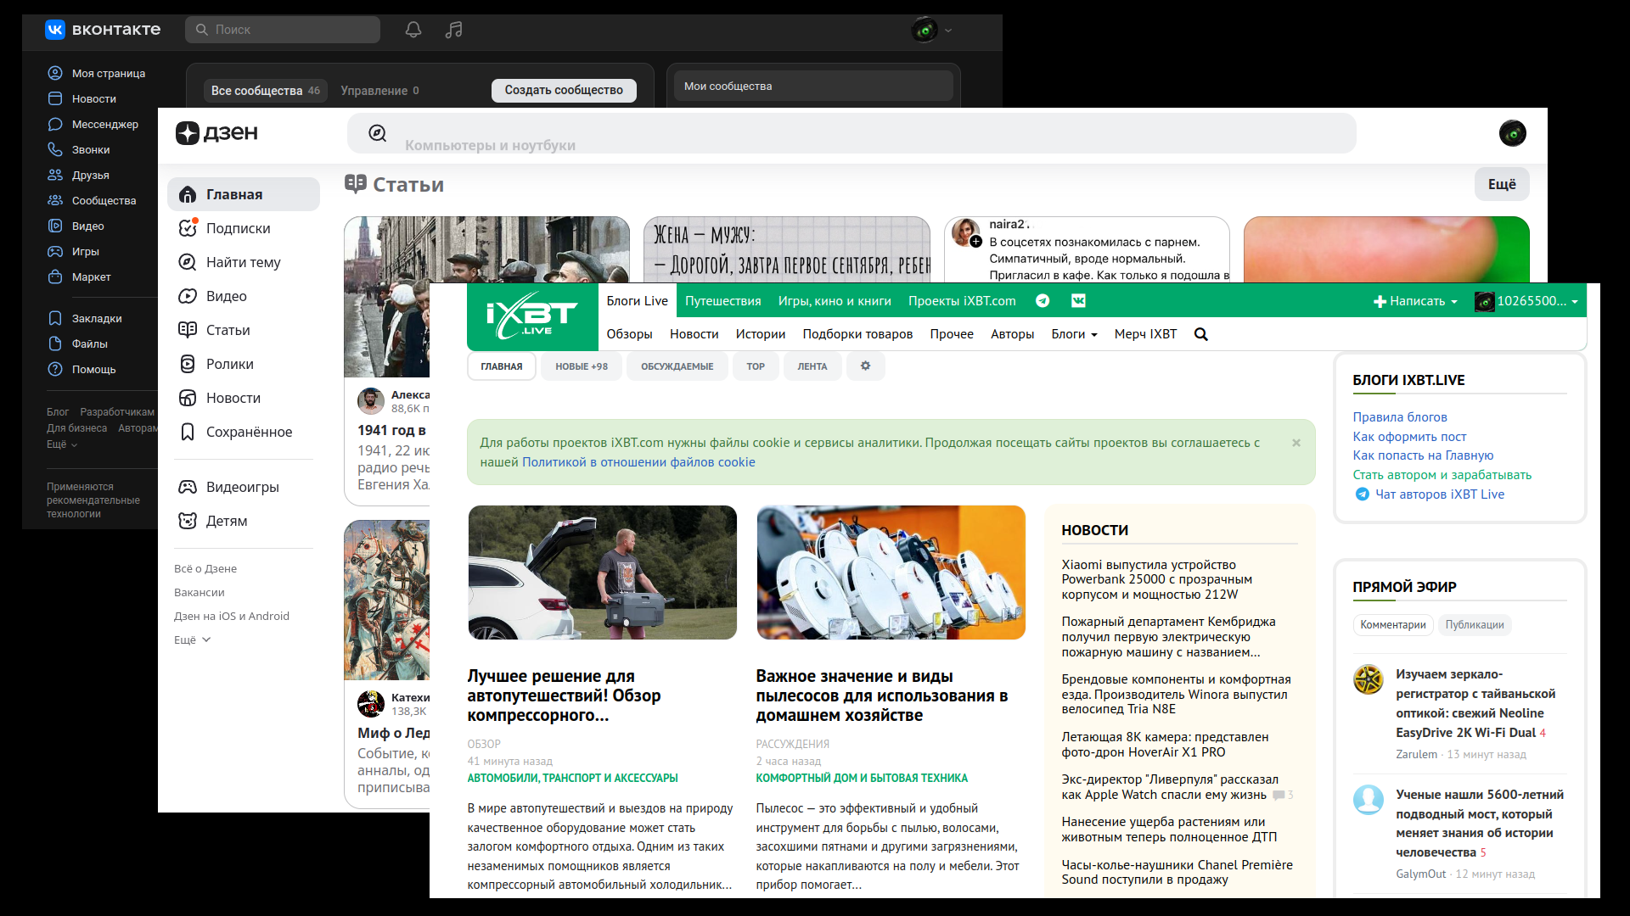Open the Dzen profile avatar

tap(1513, 133)
